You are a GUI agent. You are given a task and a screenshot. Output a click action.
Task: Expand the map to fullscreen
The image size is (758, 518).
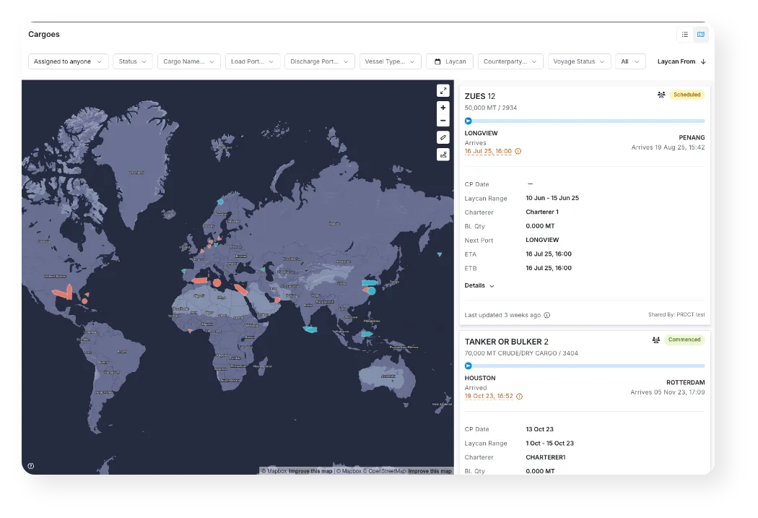pyautogui.click(x=443, y=90)
